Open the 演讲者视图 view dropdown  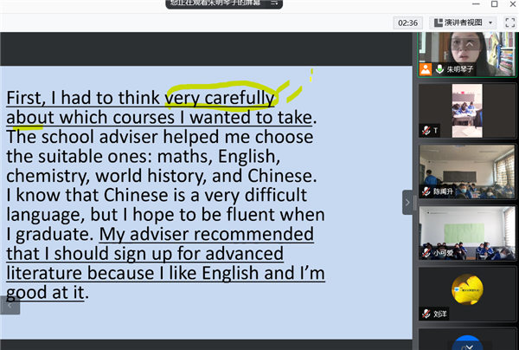tap(463, 23)
